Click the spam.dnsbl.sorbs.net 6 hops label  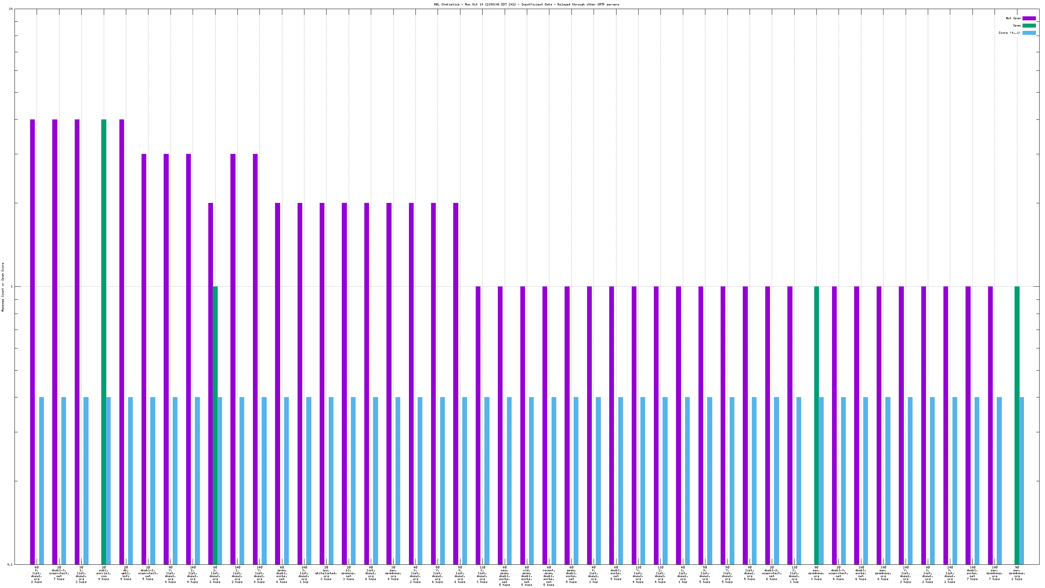282,574
